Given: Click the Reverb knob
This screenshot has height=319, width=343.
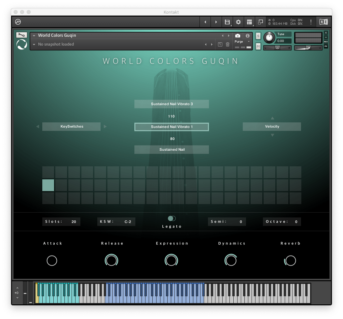Looking at the screenshot, I should tap(290, 261).
